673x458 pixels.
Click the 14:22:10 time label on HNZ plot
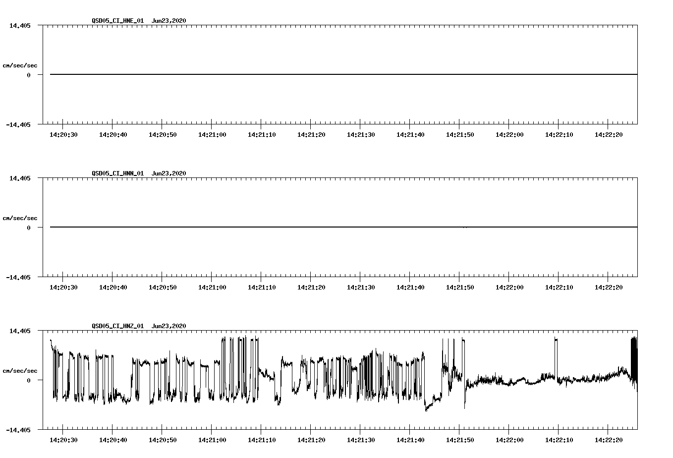559,440
